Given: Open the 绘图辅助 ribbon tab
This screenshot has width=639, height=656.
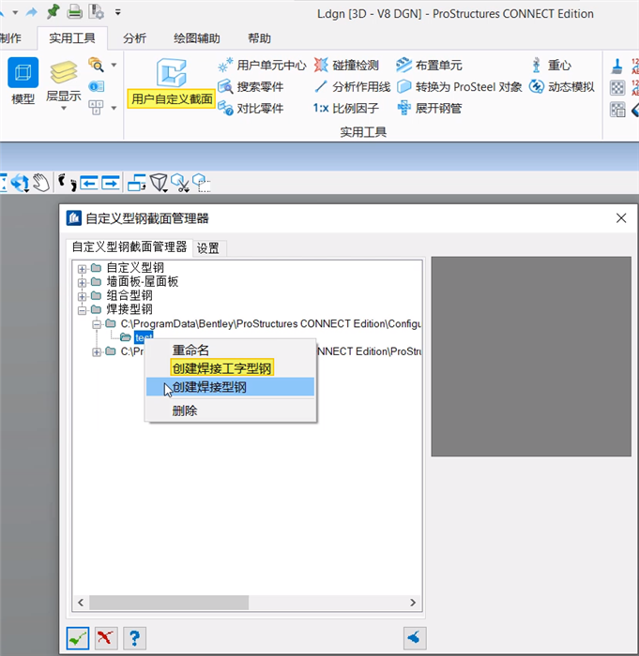Looking at the screenshot, I should click(x=197, y=38).
